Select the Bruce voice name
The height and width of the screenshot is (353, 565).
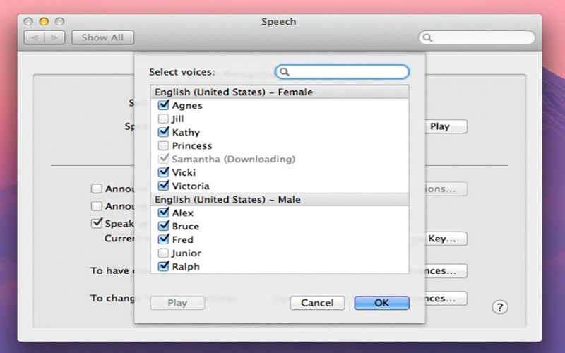tap(185, 226)
